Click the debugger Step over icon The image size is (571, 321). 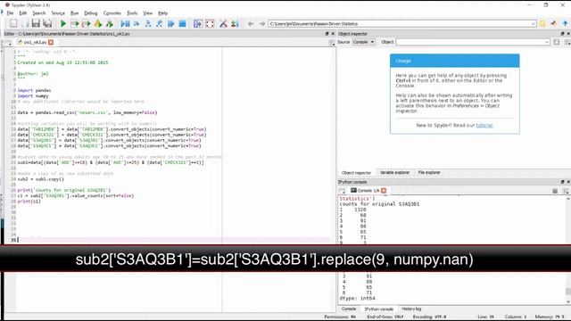[x=137, y=24]
